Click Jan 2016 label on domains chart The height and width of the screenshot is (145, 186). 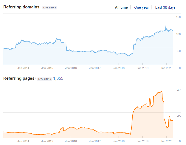click(x=71, y=68)
